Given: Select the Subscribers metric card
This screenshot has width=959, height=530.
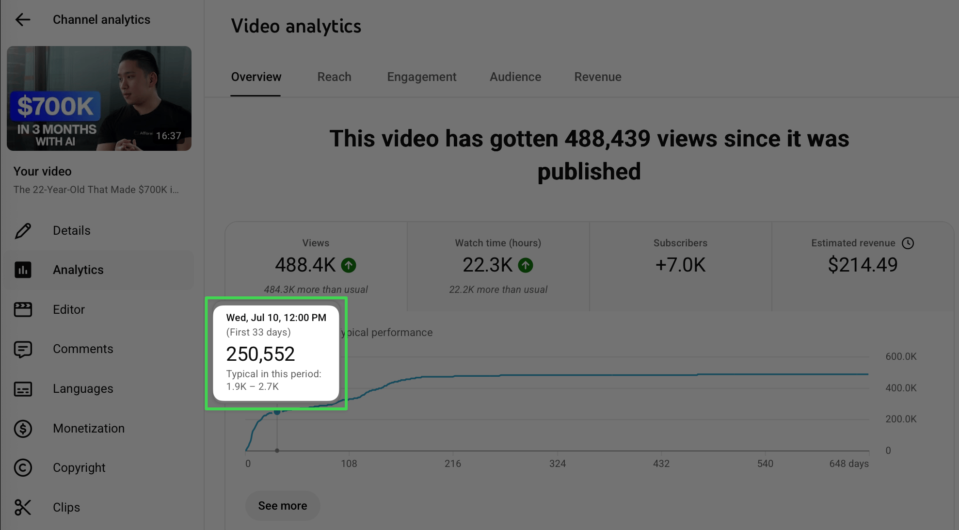Looking at the screenshot, I should point(680,266).
